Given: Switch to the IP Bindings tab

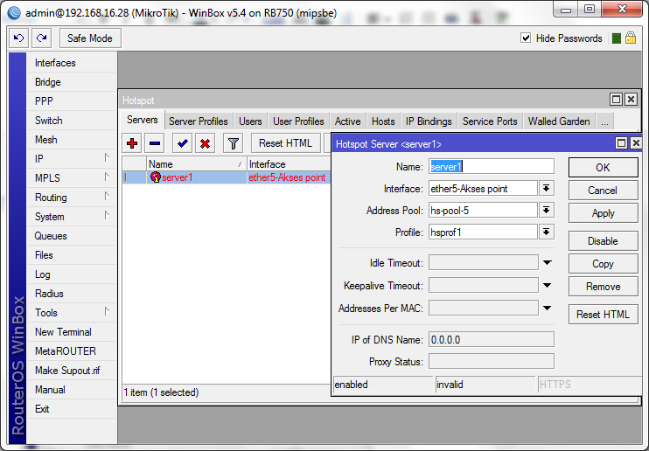Looking at the screenshot, I should pos(429,121).
